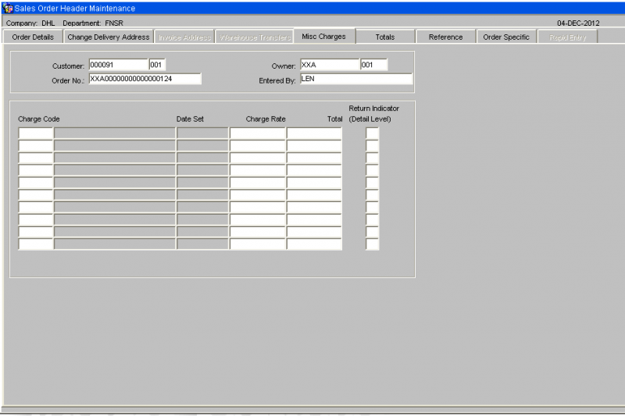Click the Customer number field 000091
Viewport: 625px width, 416px height.
point(119,65)
